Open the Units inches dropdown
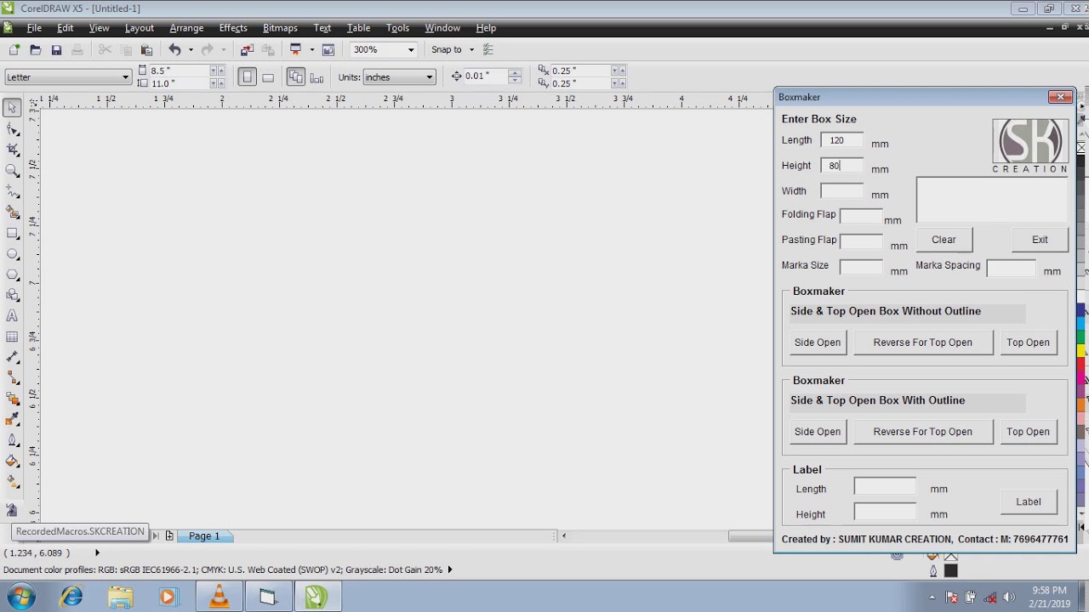Viewport: 1089px width, 612px height. point(429,77)
